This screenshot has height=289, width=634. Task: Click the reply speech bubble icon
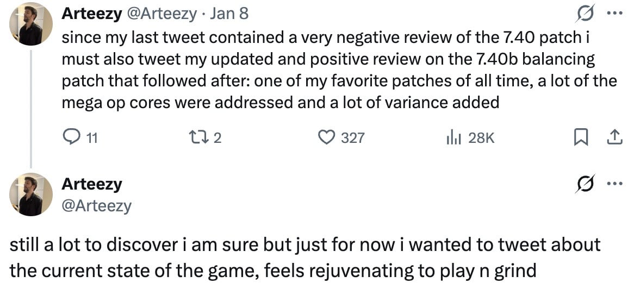pyautogui.click(x=72, y=138)
